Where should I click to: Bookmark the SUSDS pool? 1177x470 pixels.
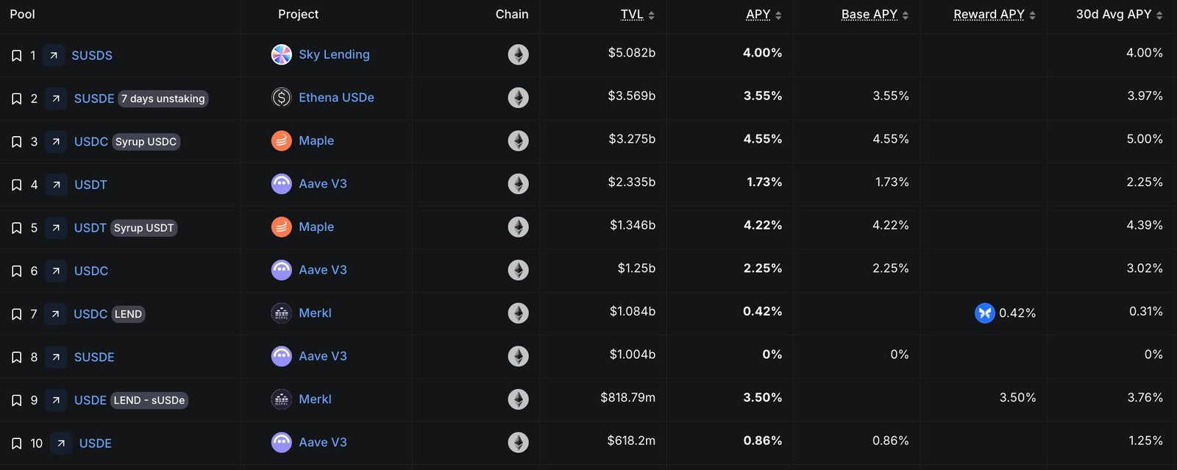click(x=16, y=54)
